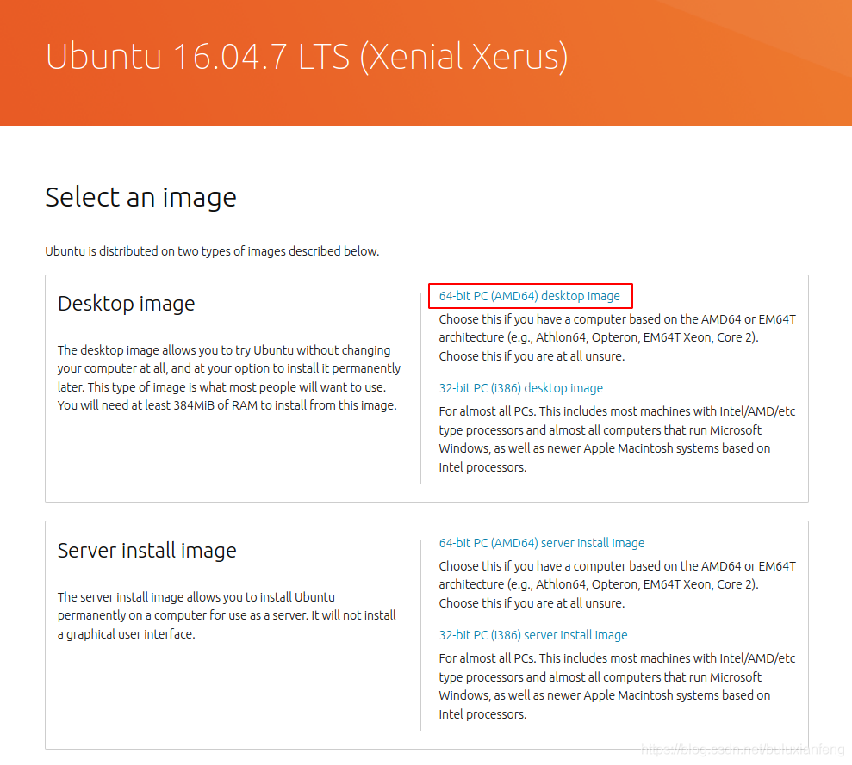This screenshot has height=765, width=852.
Task: Select the 32-bit PC (i386) server install image link
Action: click(533, 635)
